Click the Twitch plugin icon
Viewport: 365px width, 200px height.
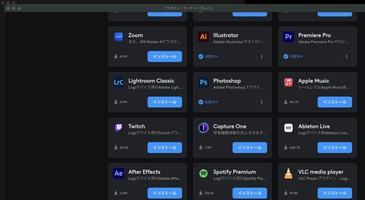(118, 128)
